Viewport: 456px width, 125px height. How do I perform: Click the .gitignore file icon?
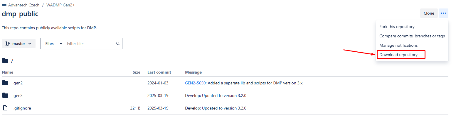click(5, 108)
